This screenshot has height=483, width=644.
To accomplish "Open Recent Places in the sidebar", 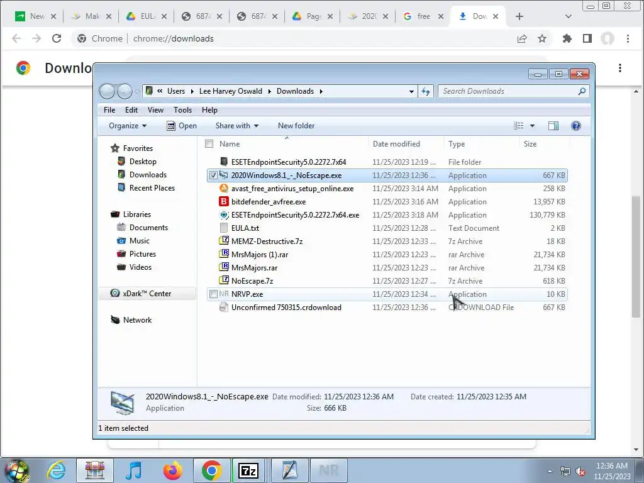I will point(152,187).
